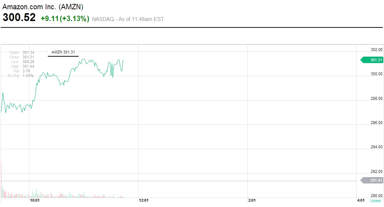This screenshot has width=384, height=207.
Task: Click the 302.00 price axis label
Action: pyautogui.click(x=376, y=50)
